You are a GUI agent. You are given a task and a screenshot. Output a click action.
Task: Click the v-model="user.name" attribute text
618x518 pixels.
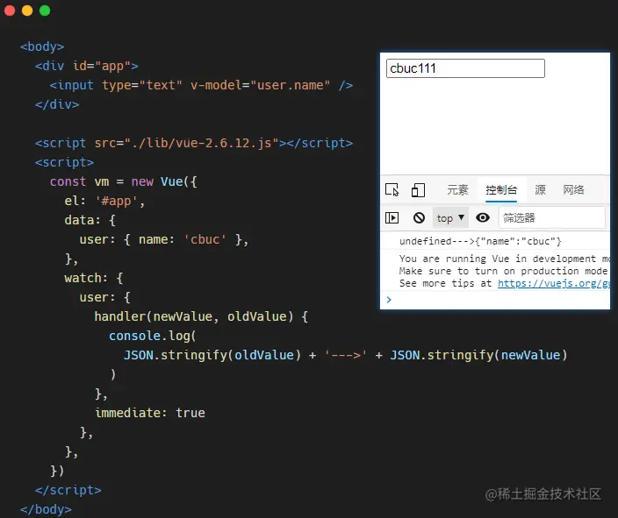(260, 85)
